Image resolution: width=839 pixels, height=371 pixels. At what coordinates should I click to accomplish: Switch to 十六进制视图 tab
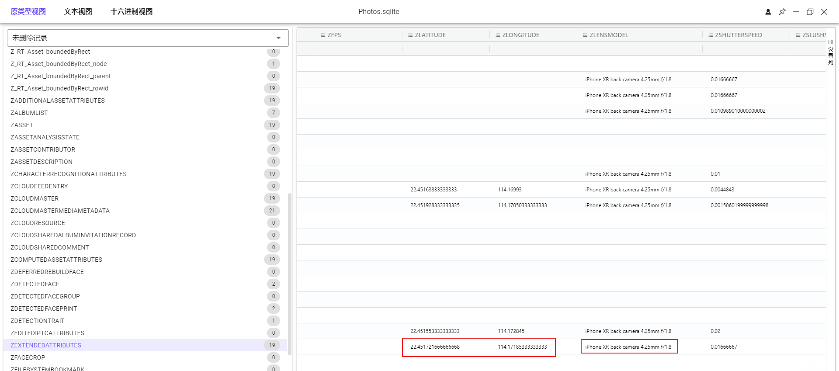pyautogui.click(x=132, y=12)
